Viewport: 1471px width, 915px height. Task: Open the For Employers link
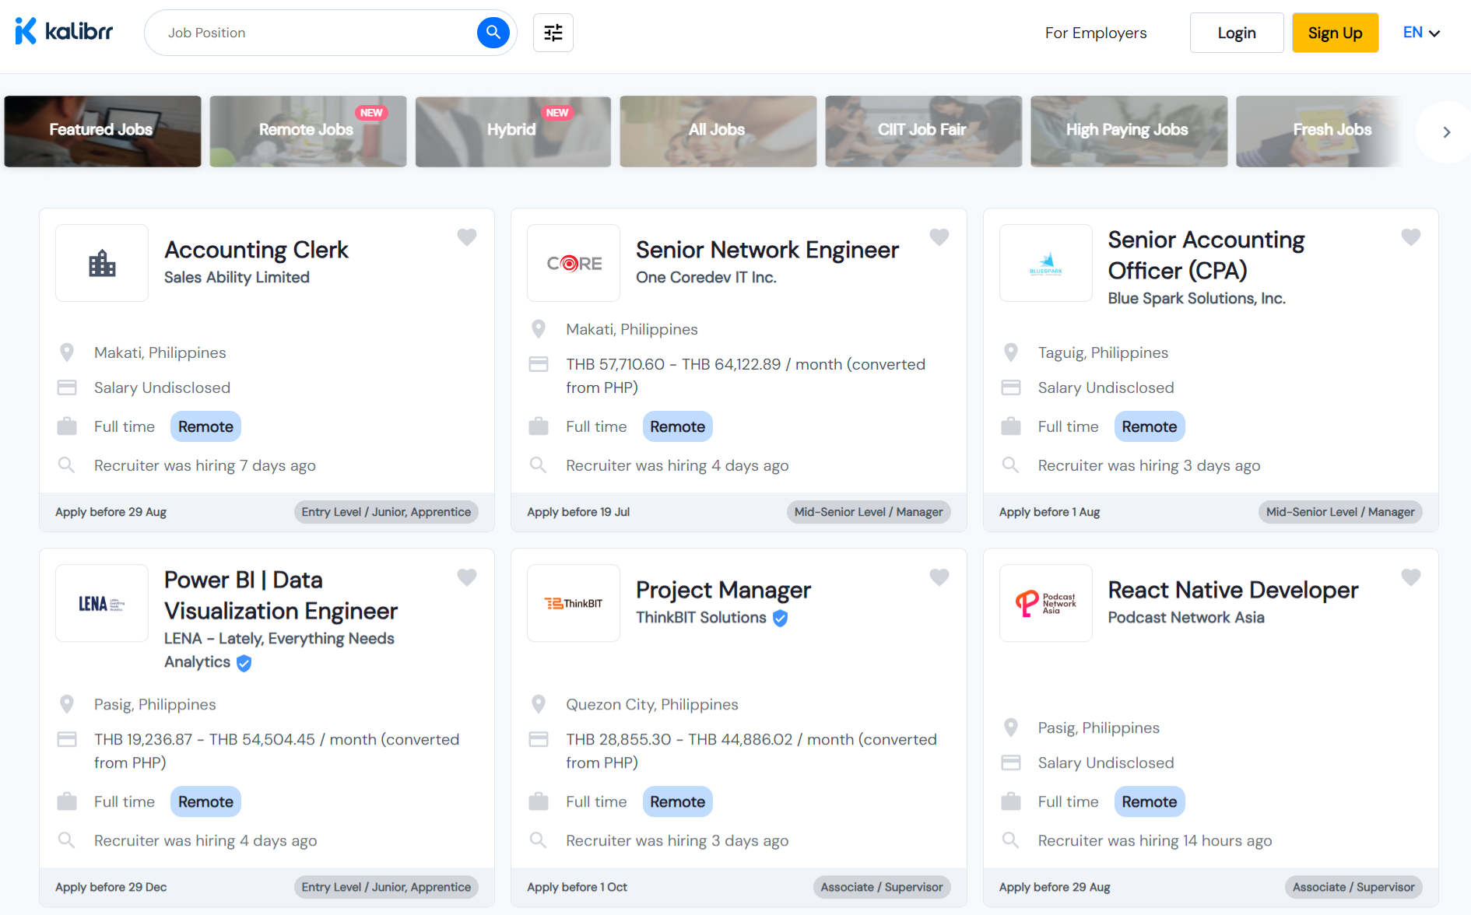1096,33
